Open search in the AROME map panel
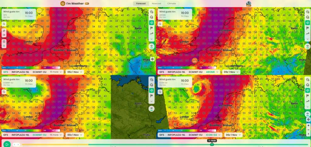This screenshot has width=311, height=147. (160, 24)
